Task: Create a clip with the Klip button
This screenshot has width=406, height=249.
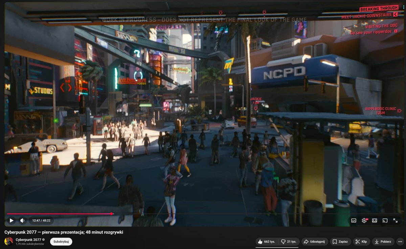Action: (361, 242)
